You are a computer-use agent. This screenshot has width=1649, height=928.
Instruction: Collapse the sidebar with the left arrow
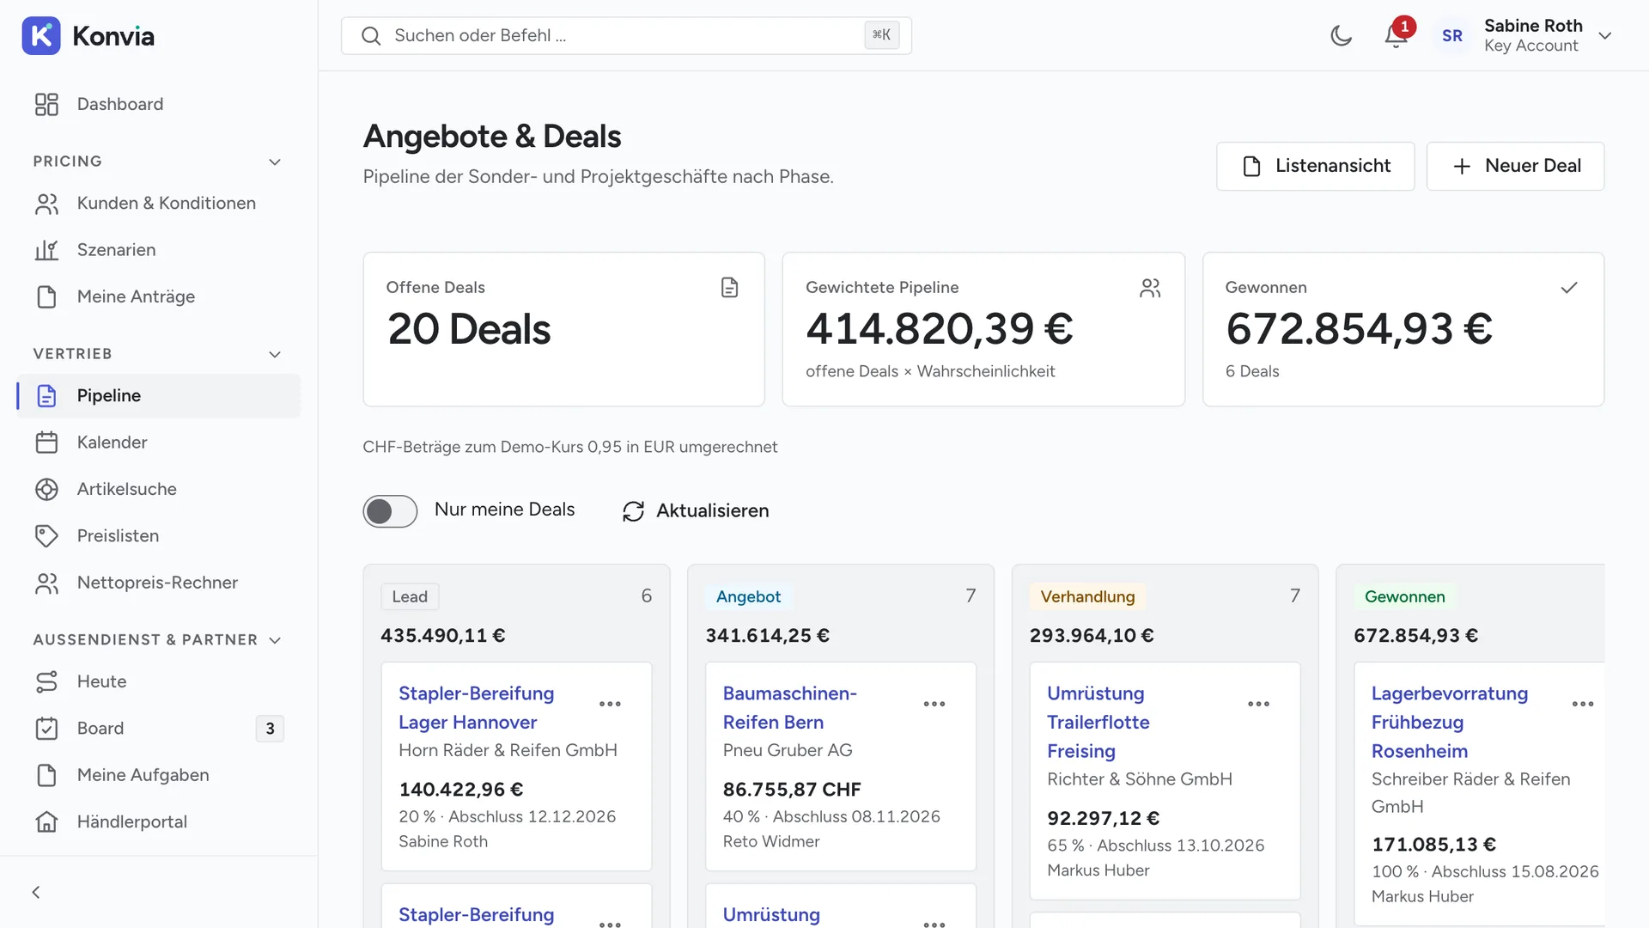point(36,893)
